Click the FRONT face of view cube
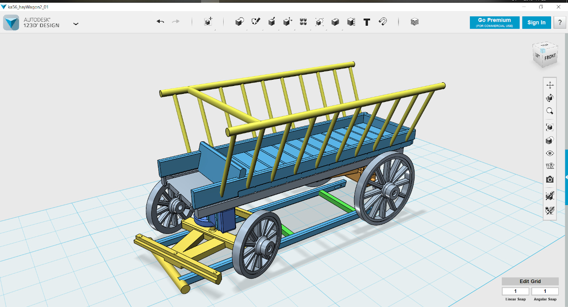The width and height of the screenshot is (568, 307). tap(550, 58)
